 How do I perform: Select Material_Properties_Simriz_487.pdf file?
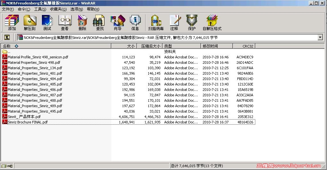click(35, 95)
